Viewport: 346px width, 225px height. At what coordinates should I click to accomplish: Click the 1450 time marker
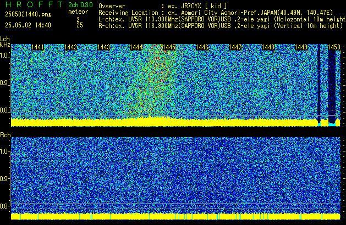pyautogui.click(x=334, y=47)
